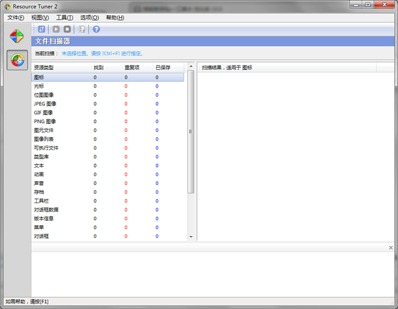Click the resource list scroll down arrow

tap(190, 237)
